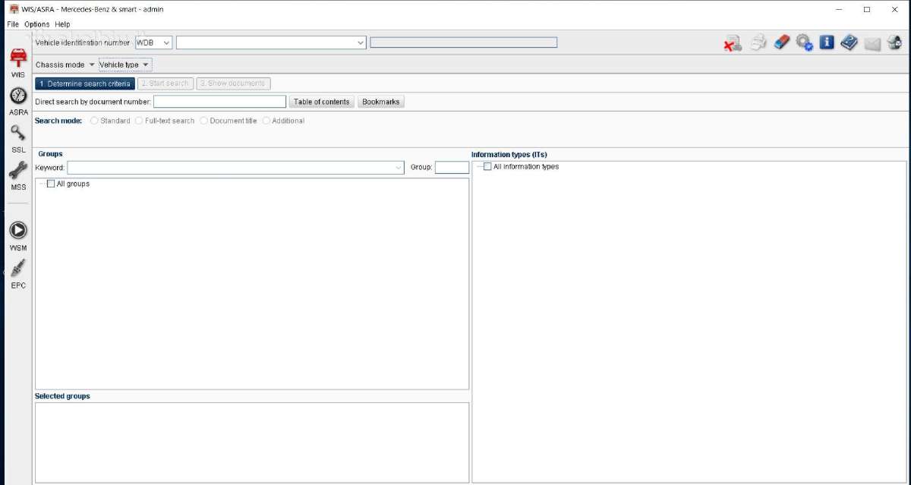911x485 pixels.
Task: Check the All information types checkbox
Action: [x=487, y=166]
